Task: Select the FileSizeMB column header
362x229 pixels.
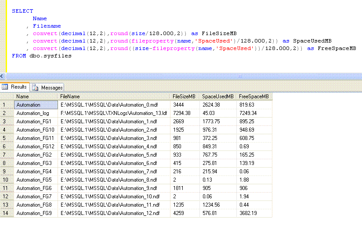Action: (x=185, y=96)
